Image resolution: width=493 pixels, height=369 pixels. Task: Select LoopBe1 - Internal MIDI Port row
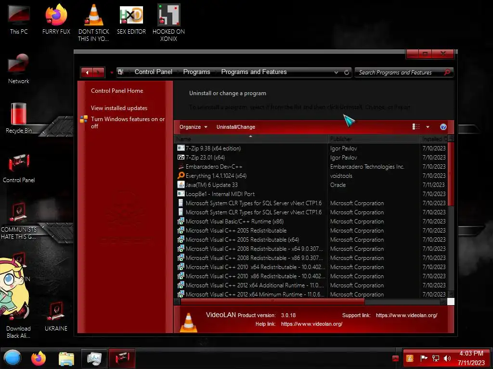[x=311, y=194]
